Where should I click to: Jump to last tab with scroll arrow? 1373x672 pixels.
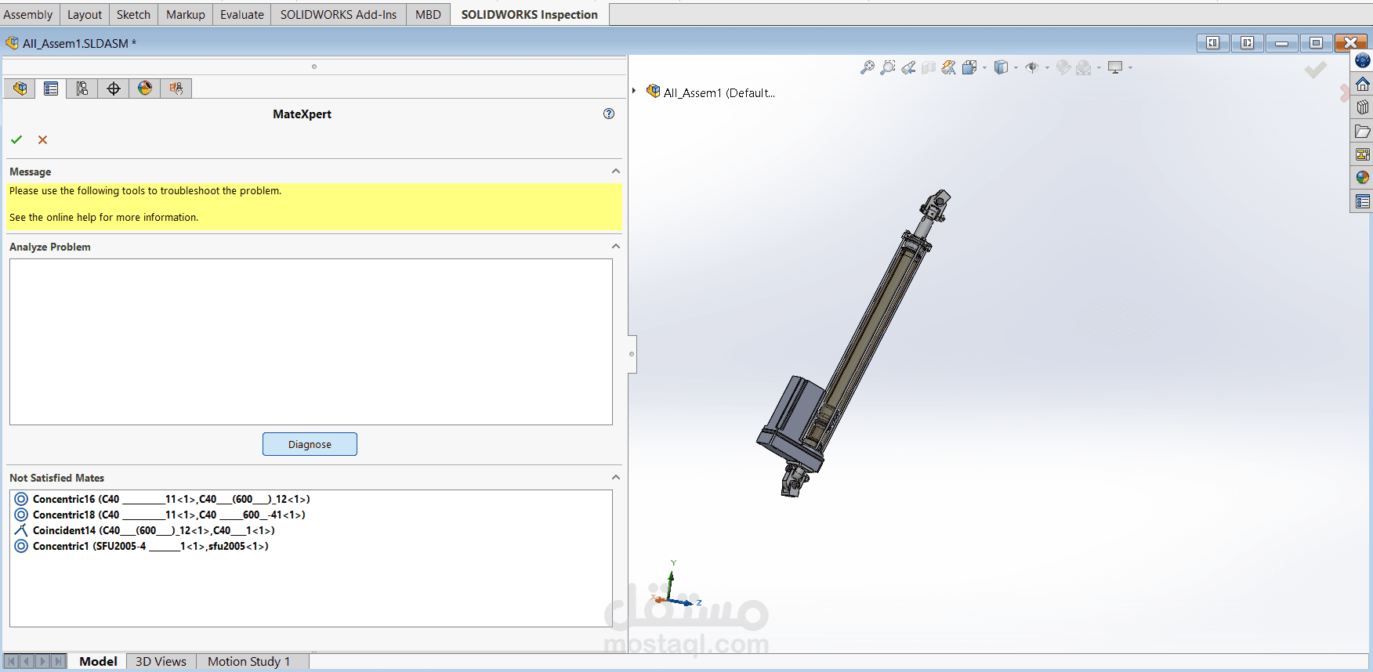(x=58, y=661)
